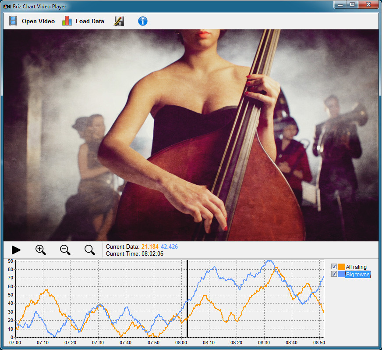The image size is (382, 350).
Task: Click the Open Video label
Action: tap(38, 21)
